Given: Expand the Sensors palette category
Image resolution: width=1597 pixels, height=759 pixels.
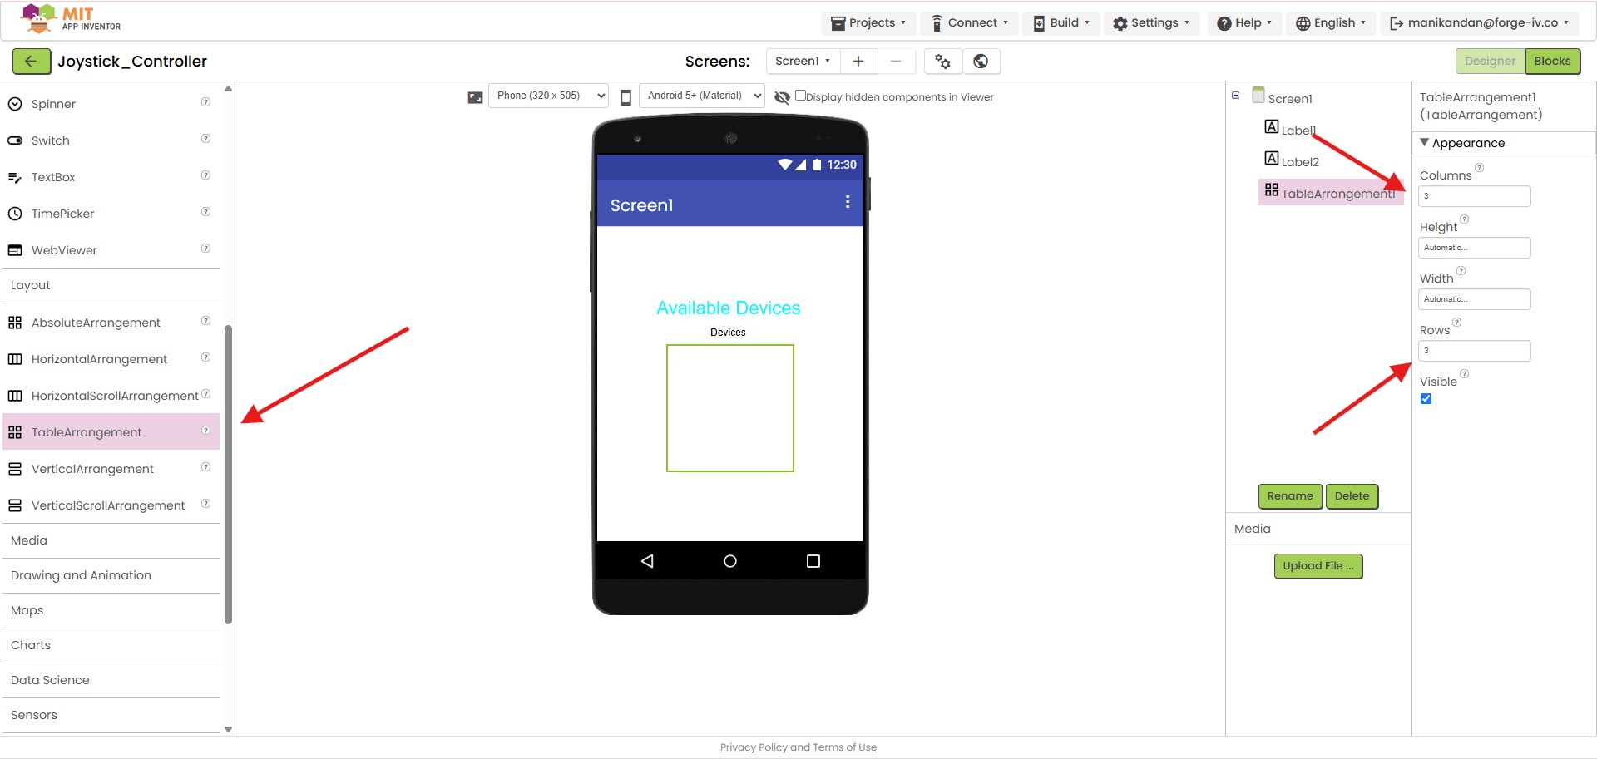Looking at the screenshot, I should [111, 715].
